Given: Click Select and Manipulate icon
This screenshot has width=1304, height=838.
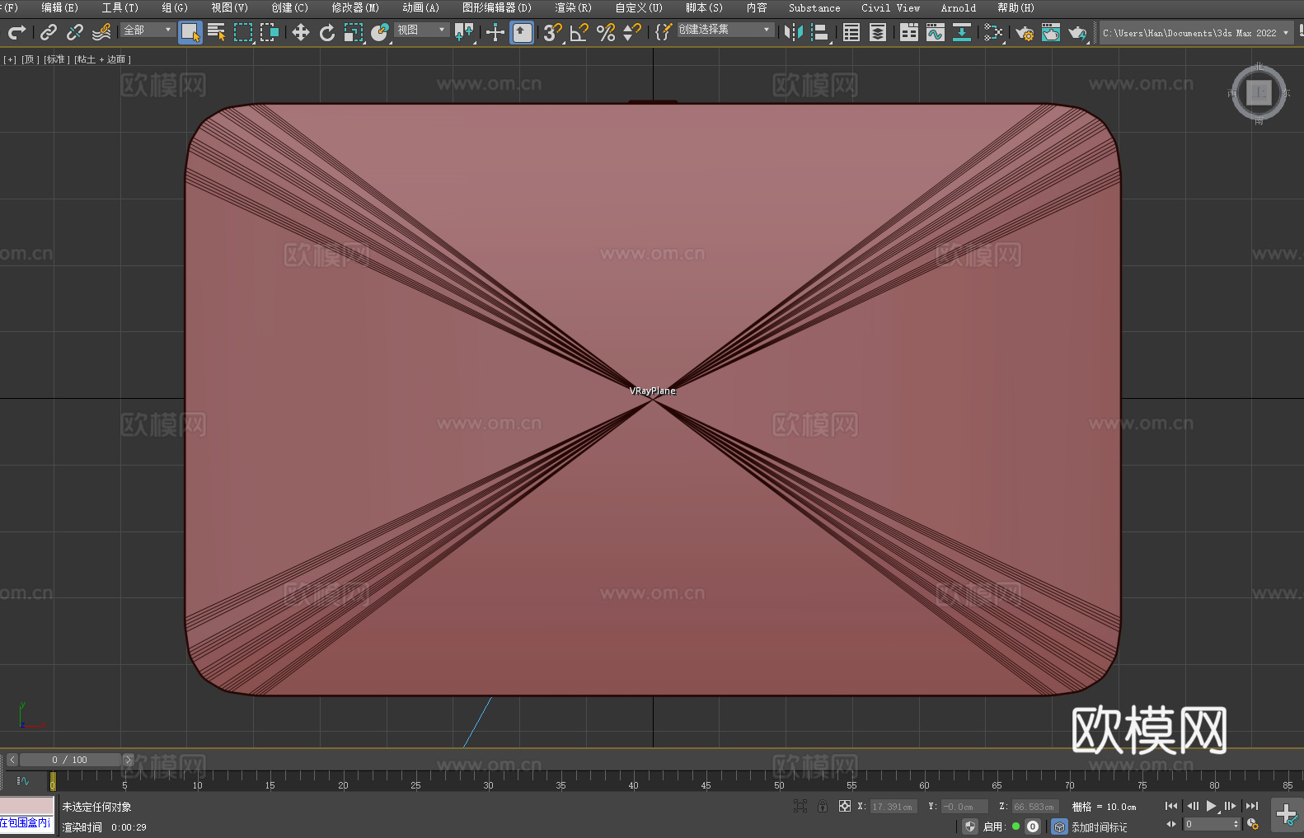Looking at the screenshot, I should pyautogui.click(x=495, y=32).
